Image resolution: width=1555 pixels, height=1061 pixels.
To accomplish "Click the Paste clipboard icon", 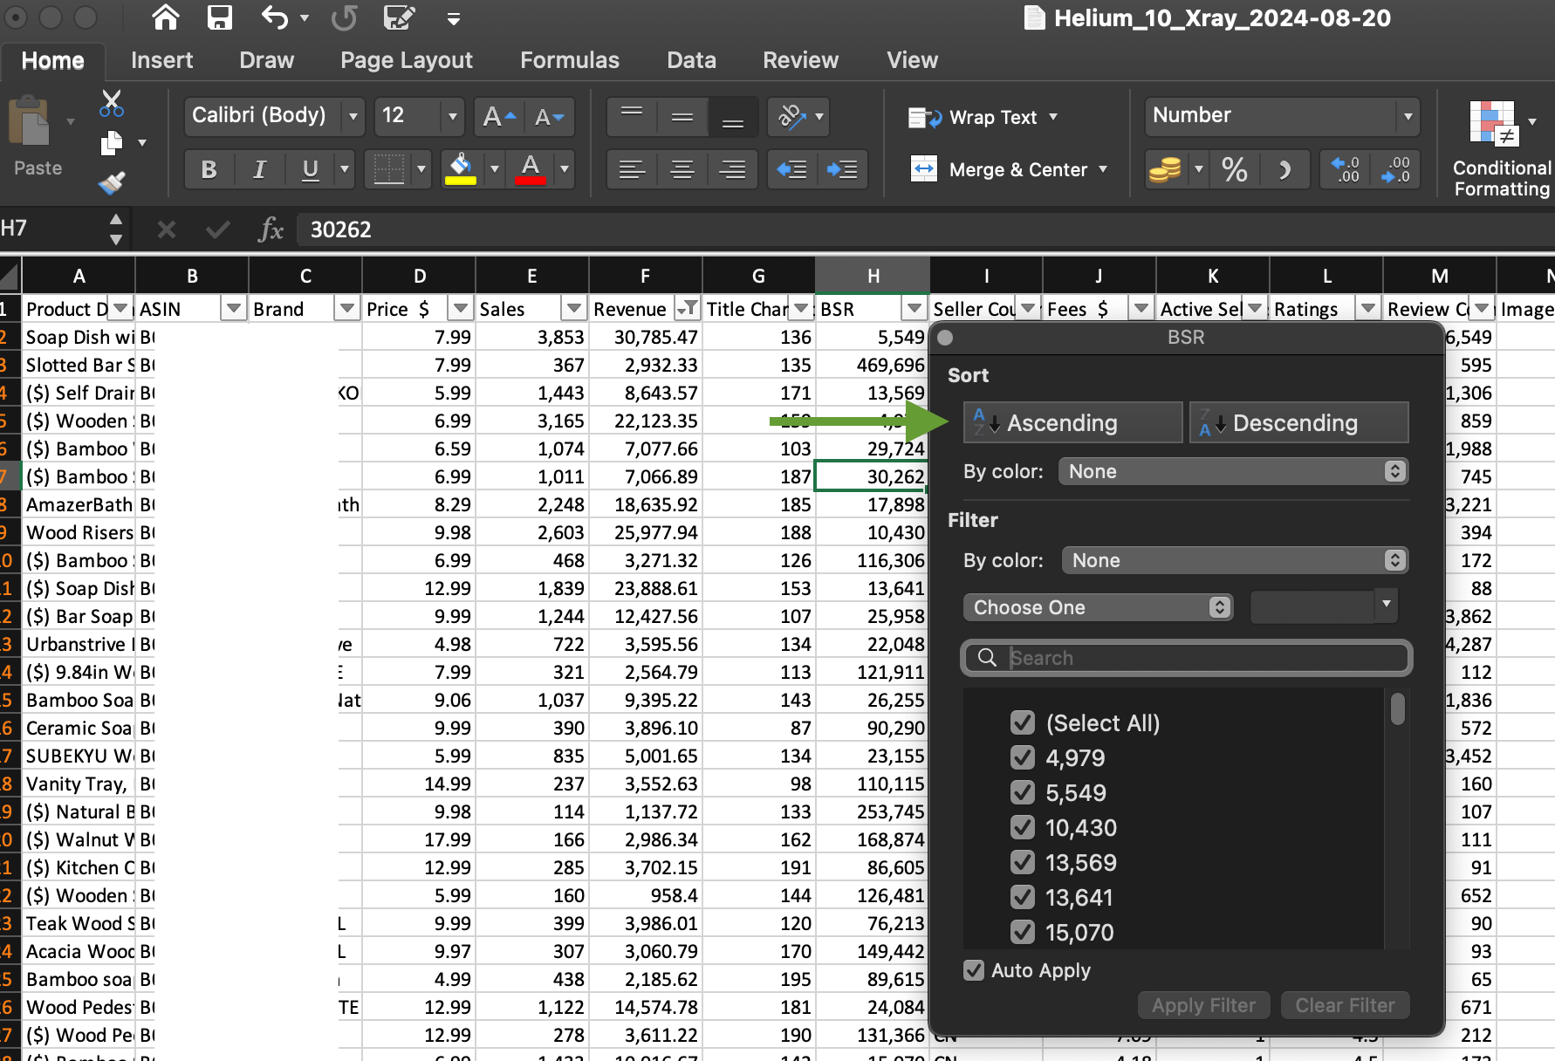I will point(29,121).
